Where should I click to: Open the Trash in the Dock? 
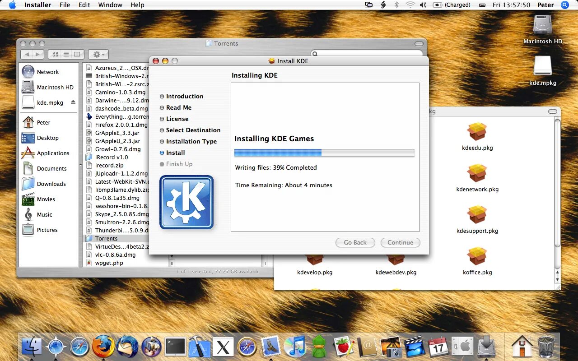point(546,347)
